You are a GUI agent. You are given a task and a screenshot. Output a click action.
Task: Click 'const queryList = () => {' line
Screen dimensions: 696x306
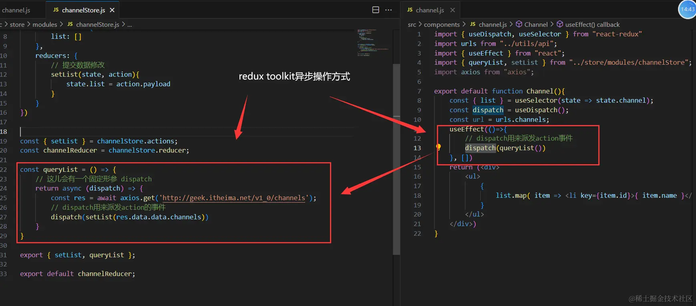point(68,169)
